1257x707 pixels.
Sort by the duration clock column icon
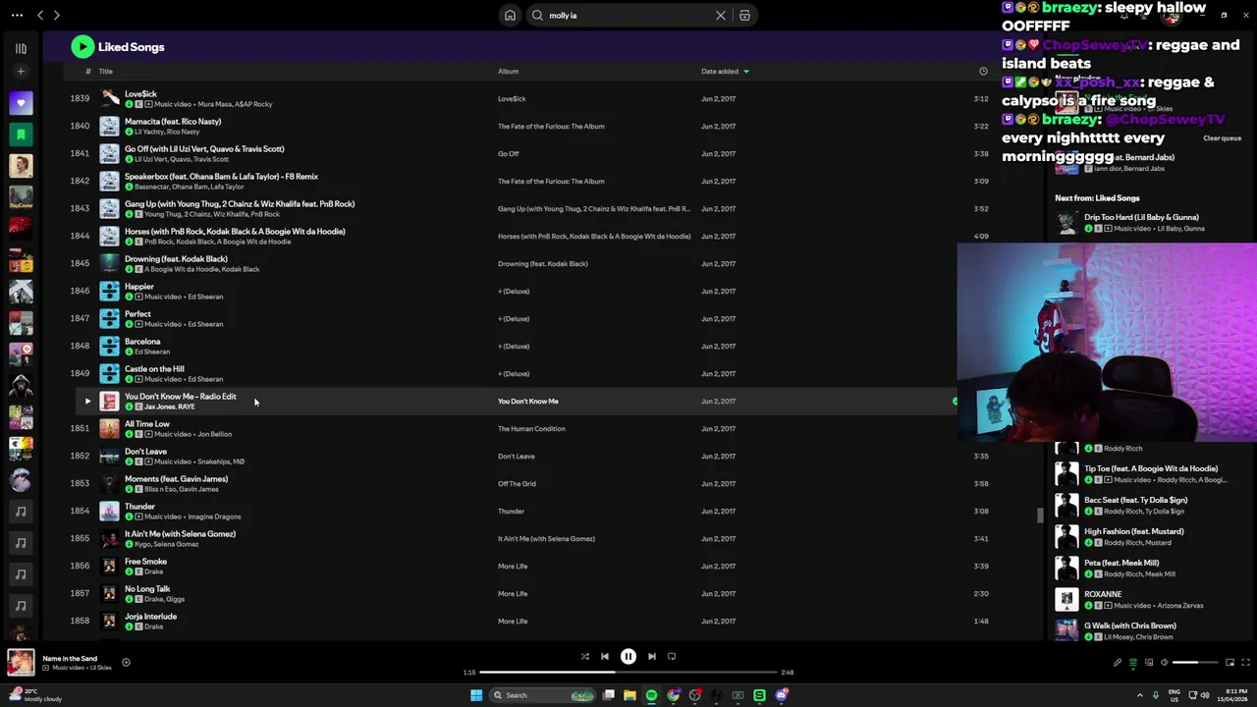(x=983, y=72)
